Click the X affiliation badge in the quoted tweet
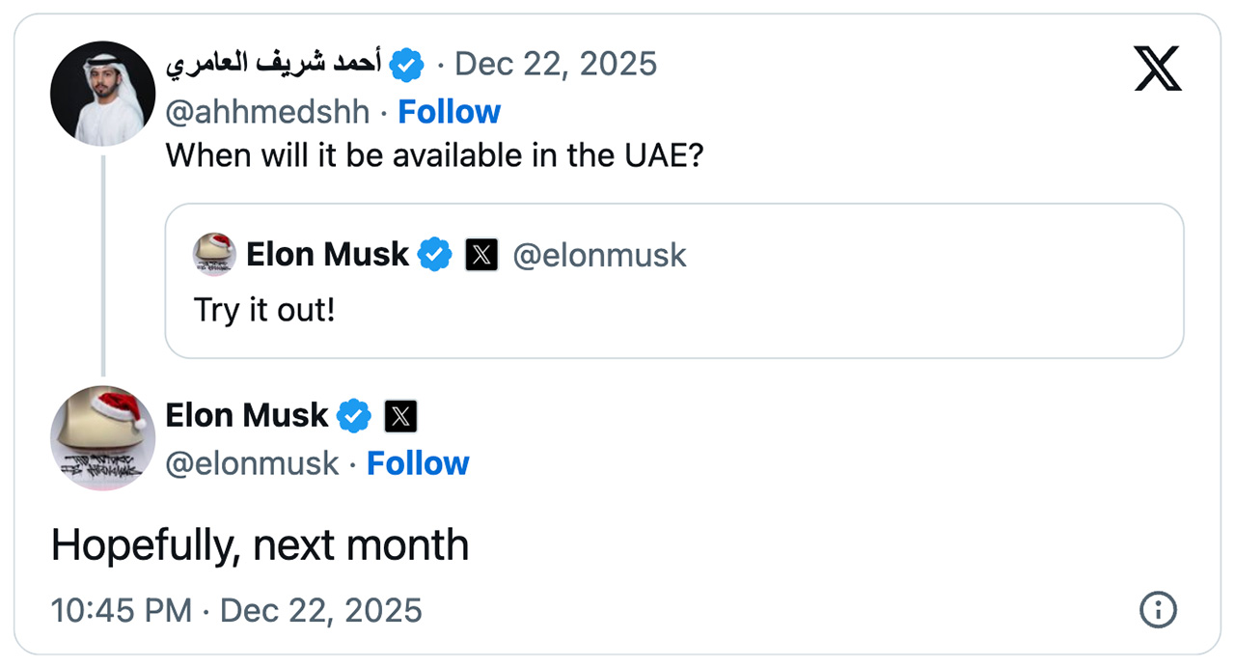Screen dimensions: 1235x668 [x=481, y=255]
